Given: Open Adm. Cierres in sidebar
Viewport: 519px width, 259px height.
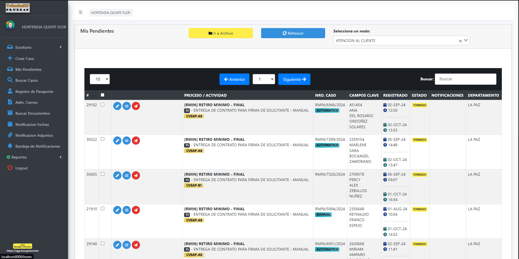Looking at the screenshot, I should (x=26, y=102).
